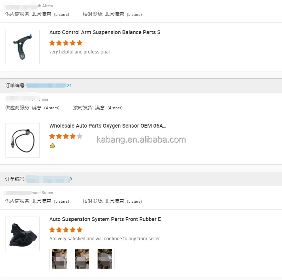
Task: Click the thumbs-up icon under oxygen sensor review
Action: pos(52,146)
